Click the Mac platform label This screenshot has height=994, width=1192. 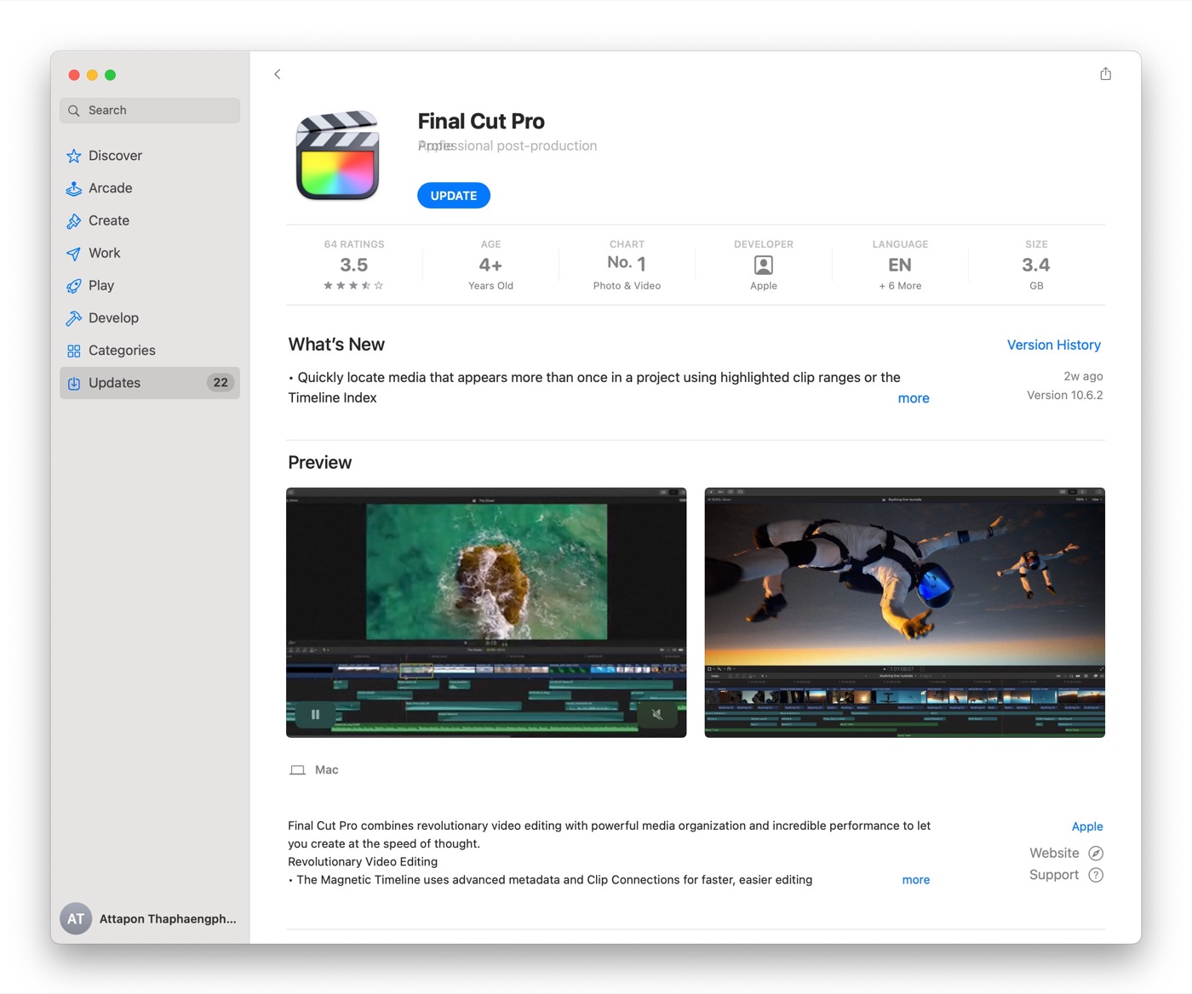tap(327, 770)
